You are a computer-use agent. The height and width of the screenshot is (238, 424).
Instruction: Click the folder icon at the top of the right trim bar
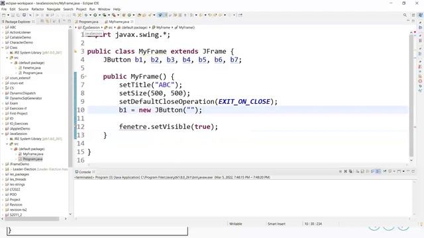point(420,28)
